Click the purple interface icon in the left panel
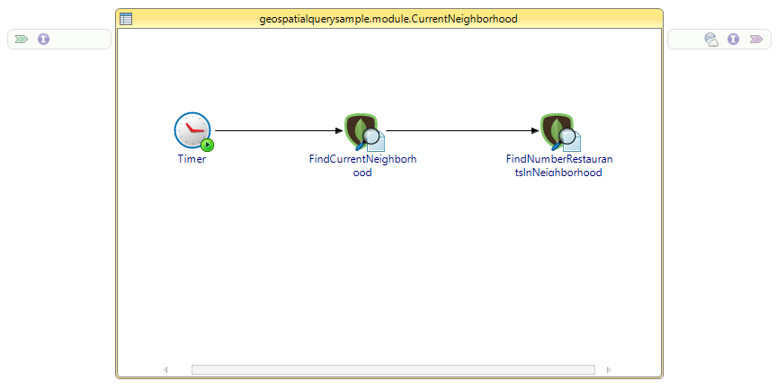Viewport: 777px width, 390px height. click(x=43, y=40)
